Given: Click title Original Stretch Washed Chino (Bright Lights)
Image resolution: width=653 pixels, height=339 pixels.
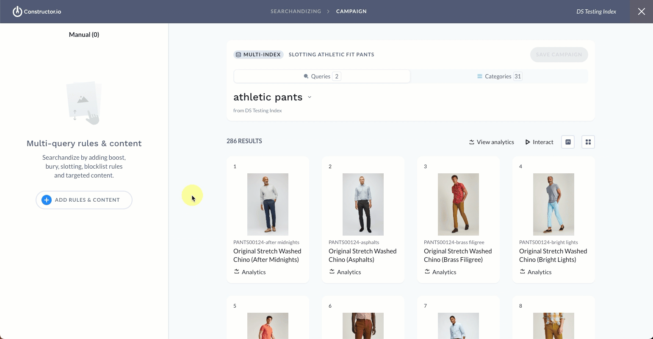Looking at the screenshot, I should click(x=553, y=256).
